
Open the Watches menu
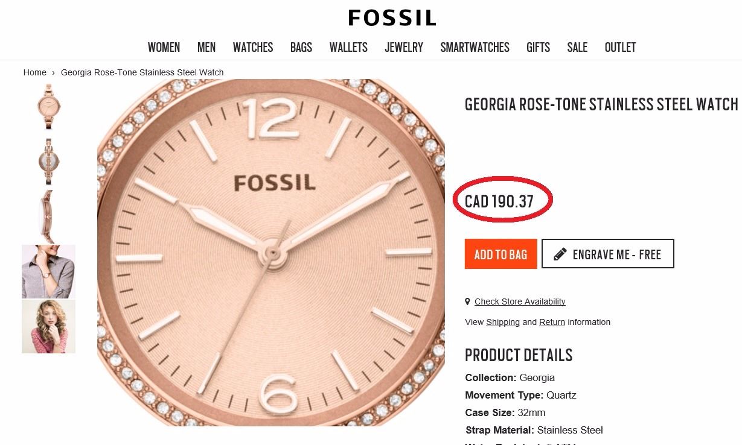click(253, 47)
